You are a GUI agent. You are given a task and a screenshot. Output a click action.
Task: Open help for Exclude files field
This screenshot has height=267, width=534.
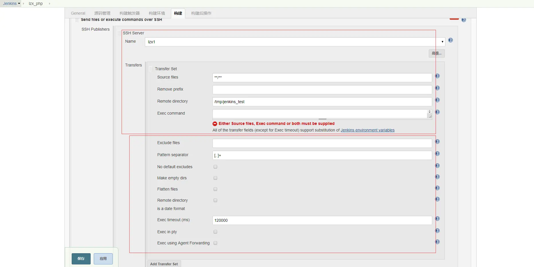(437, 142)
